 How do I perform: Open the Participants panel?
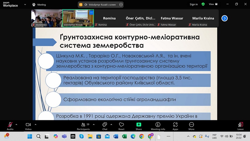(83, 126)
